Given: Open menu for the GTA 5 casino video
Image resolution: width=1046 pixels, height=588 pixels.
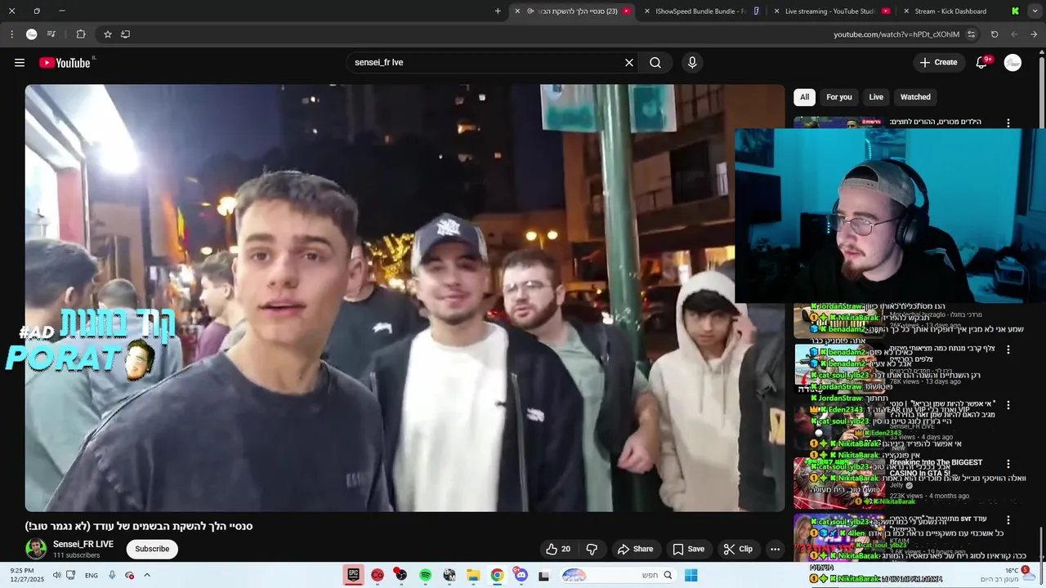Looking at the screenshot, I should point(1008,463).
